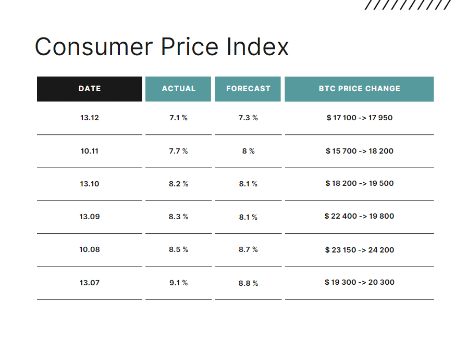Select the 7.1 % actual value

[x=178, y=118]
